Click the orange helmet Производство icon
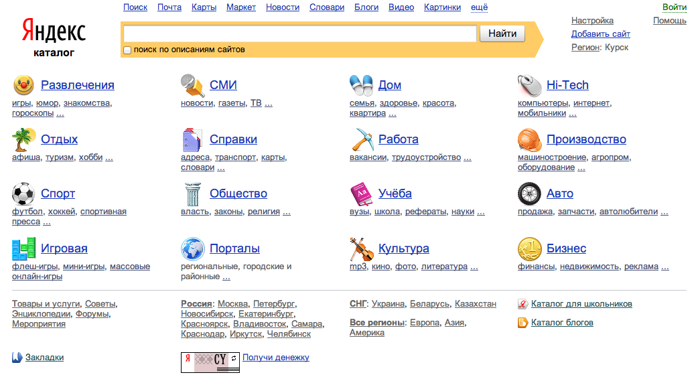698x385 pixels. coord(529,140)
